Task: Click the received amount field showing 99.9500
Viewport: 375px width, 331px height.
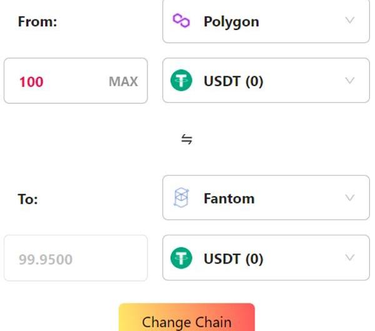Action: point(75,259)
